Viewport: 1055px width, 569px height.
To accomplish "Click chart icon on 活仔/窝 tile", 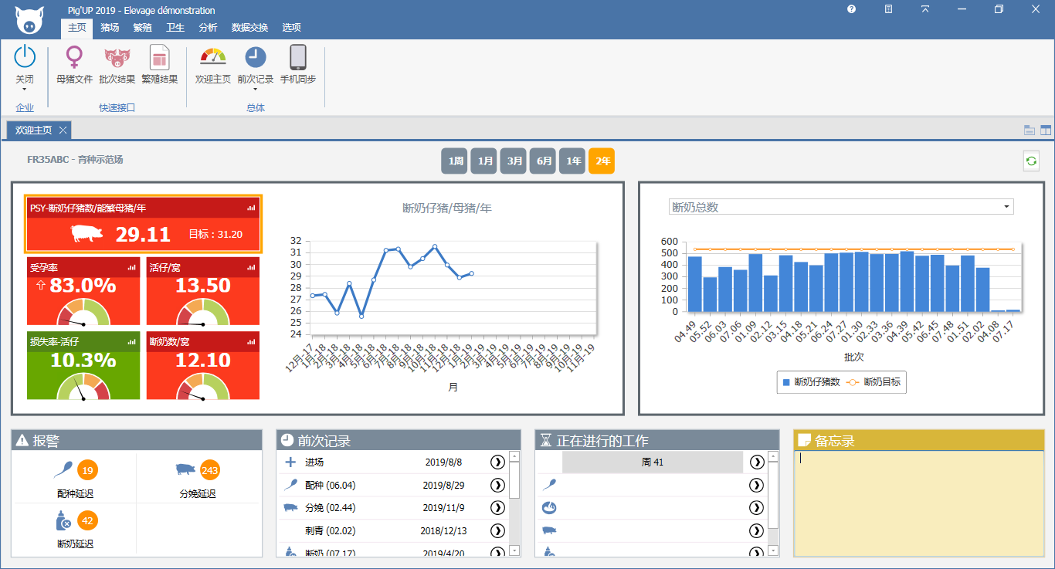I will tap(252, 267).
